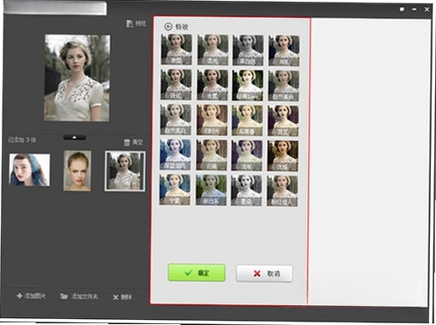Apply the 自然美肤 effect thumbnail
Screen dimensions: 436x325
tap(283, 86)
